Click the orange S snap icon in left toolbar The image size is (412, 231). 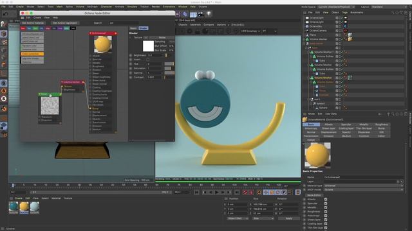click(4, 91)
